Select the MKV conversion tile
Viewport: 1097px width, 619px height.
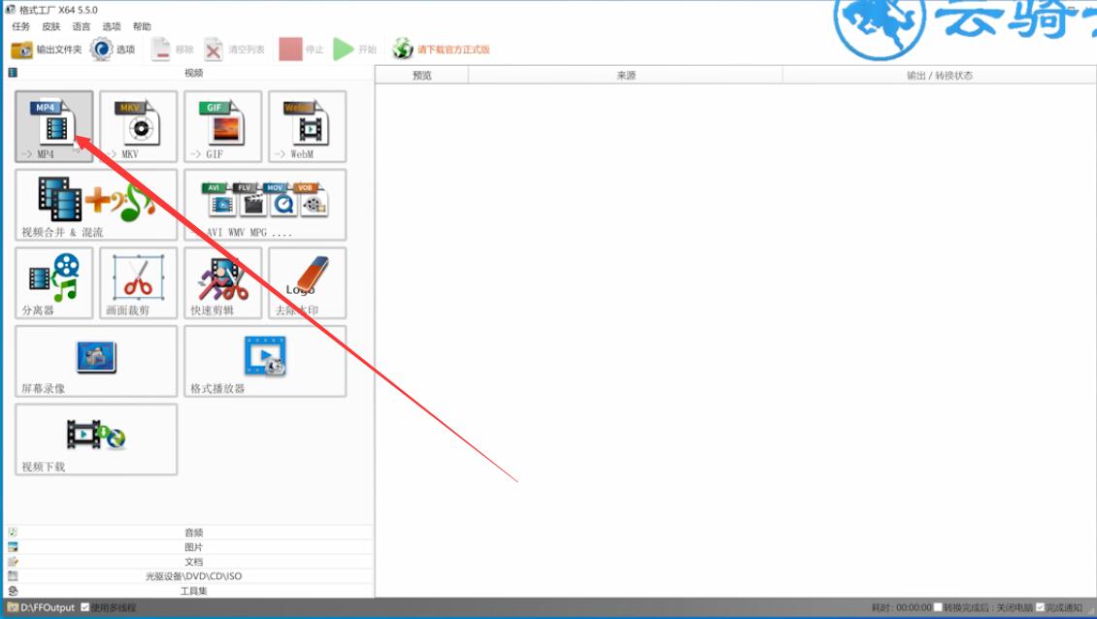pos(139,126)
